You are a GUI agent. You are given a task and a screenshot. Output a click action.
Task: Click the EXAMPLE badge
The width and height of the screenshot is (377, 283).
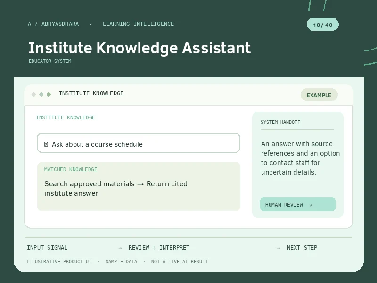coord(319,95)
